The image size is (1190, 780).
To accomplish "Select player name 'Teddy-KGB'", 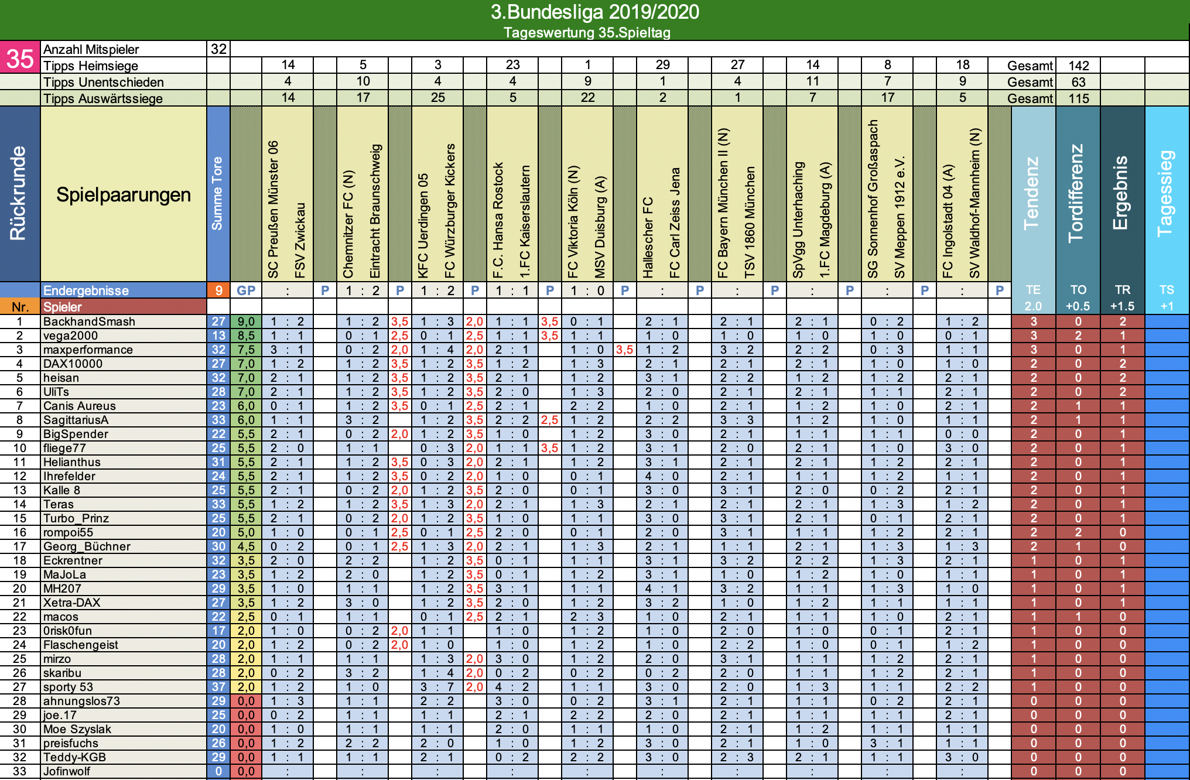I will (x=74, y=757).
